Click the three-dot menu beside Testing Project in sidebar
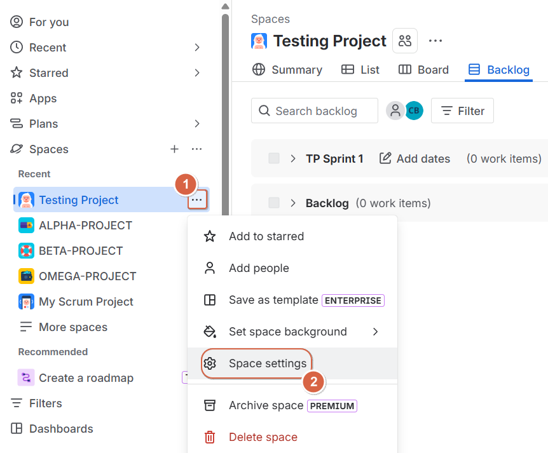The width and height of the screenshot is (548, 453). (197, 199)
